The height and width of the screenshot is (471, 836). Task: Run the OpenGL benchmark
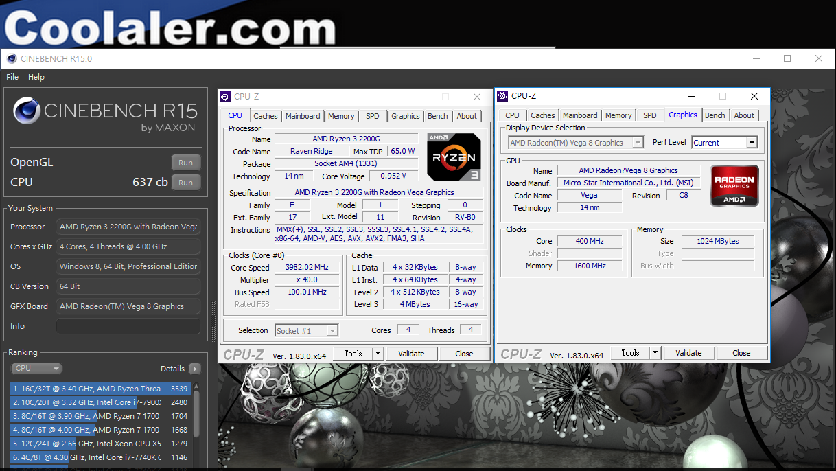(186, 163)
